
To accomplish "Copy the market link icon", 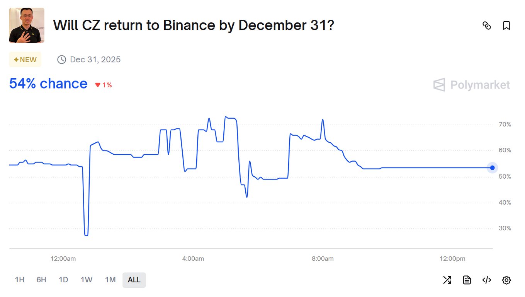I will click(487, 25).
